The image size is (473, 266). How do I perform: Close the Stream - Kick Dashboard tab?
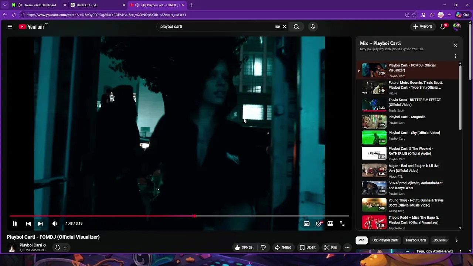65,5
